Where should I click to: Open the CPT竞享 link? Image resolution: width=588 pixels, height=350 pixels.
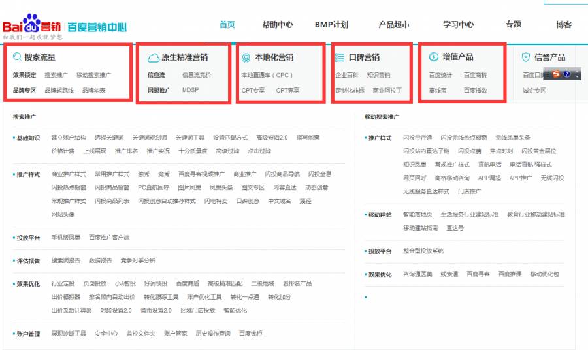coord(287,90)
